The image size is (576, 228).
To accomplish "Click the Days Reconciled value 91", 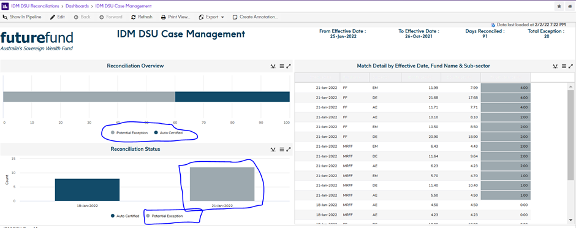I will [485, 36].
